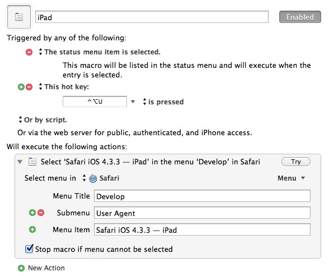Uncheck Stop macro if menu cannot be selected
This screenshot has height=276, width=329.
(29, 249)
